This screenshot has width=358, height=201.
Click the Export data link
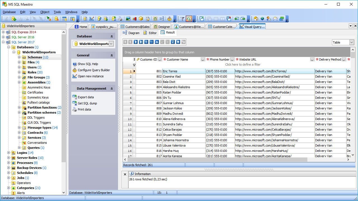tap(86, 97)
